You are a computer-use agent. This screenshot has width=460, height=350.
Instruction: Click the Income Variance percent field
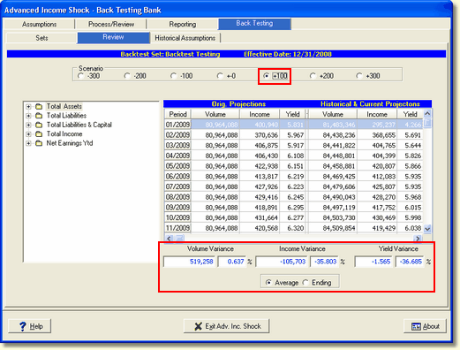(x=324, y=262)
